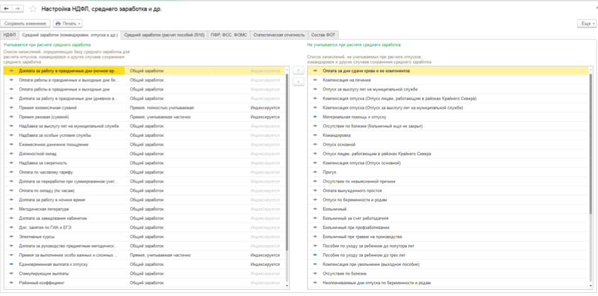Select Доп. занятия по ГИА и ЕГЭ
The image size is (598, 296).
pos(144,228)
